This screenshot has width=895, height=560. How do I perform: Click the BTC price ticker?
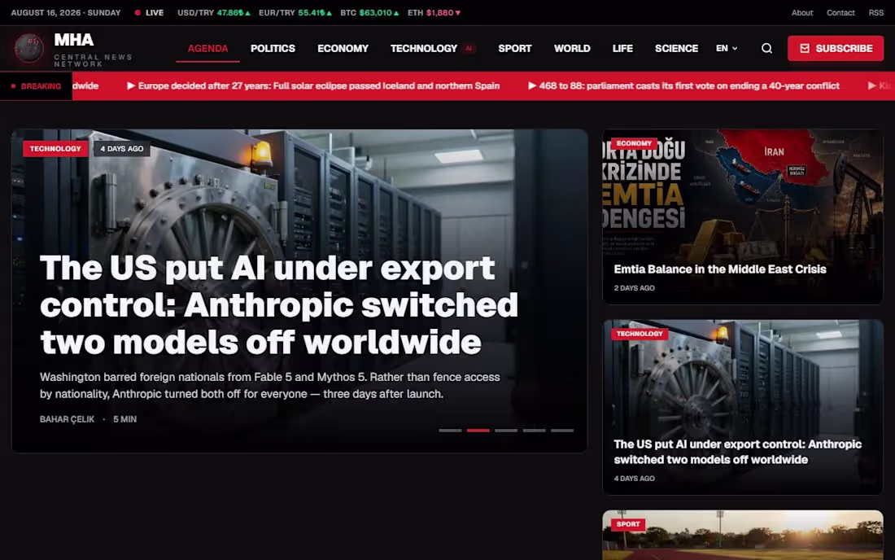point(369,12)
